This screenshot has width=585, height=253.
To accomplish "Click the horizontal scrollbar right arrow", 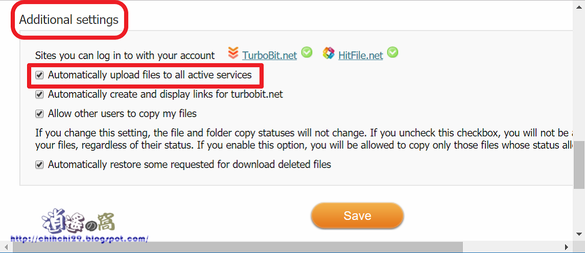I will tap(567, 247).
